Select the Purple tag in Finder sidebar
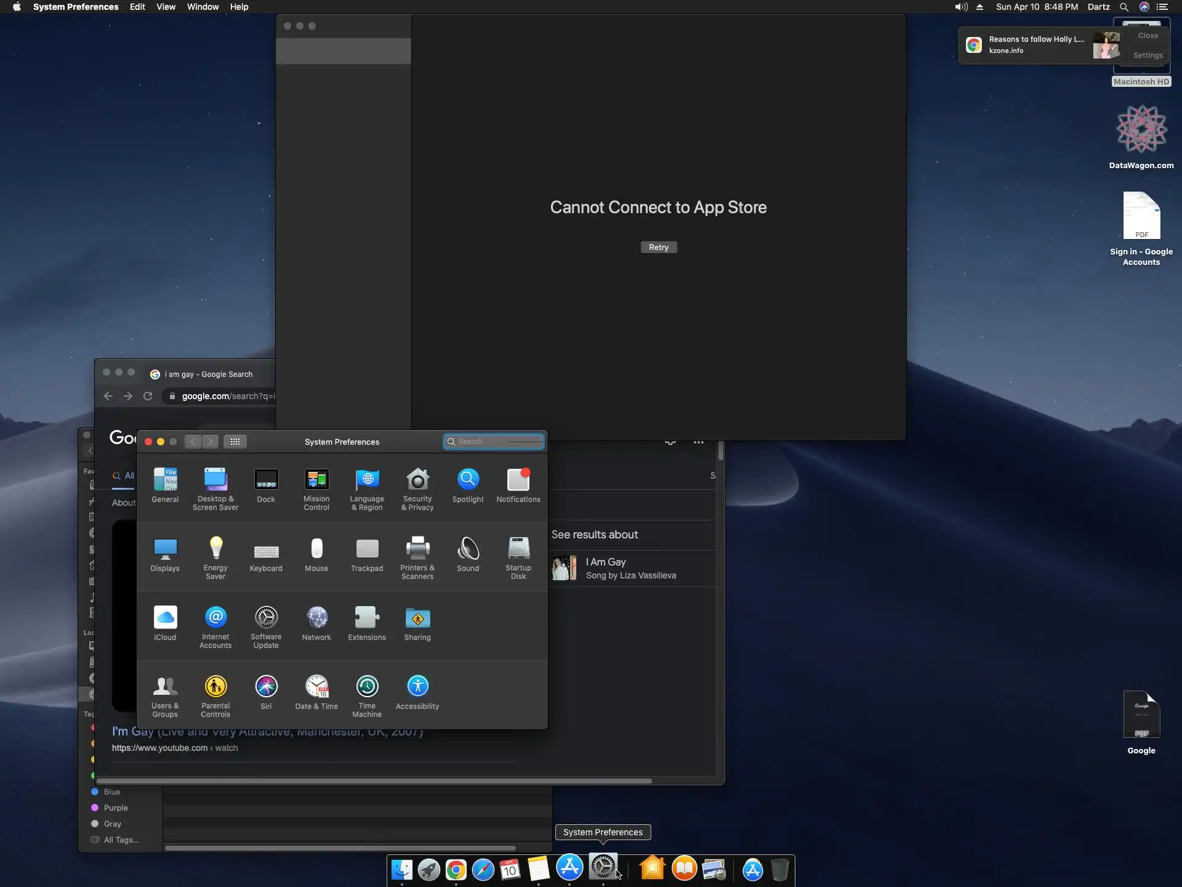The image size is (1182, 887). tap(116, 808)
